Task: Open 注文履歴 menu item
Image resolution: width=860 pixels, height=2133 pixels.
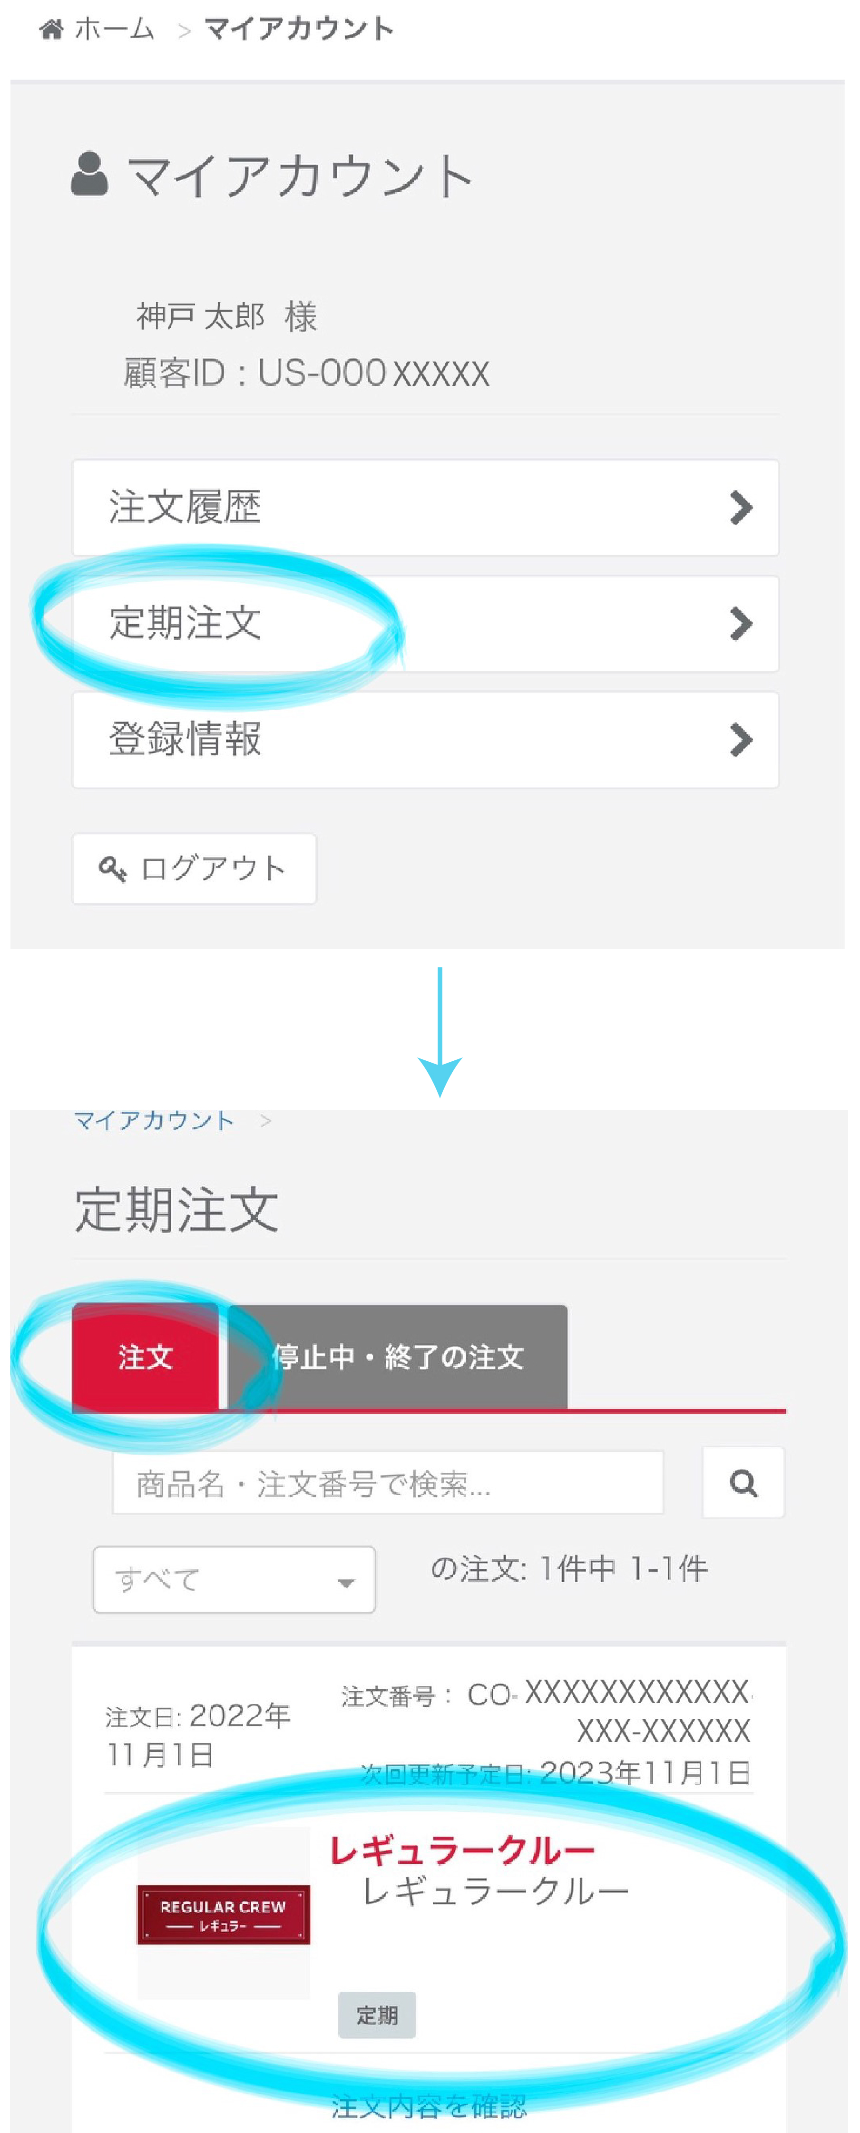Action: pyautogui.click(x=425, y=508)
